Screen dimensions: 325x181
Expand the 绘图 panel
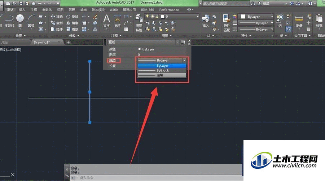click(21, 36)
